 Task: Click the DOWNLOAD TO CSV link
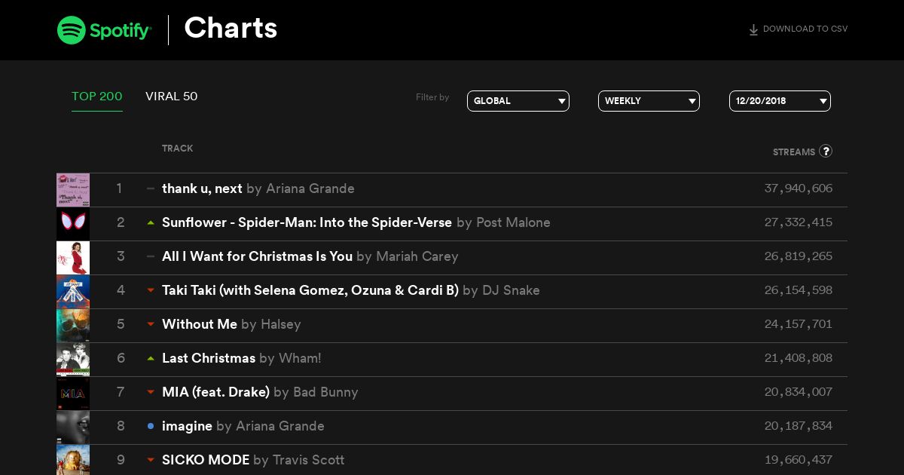click(x=805, y=29)
